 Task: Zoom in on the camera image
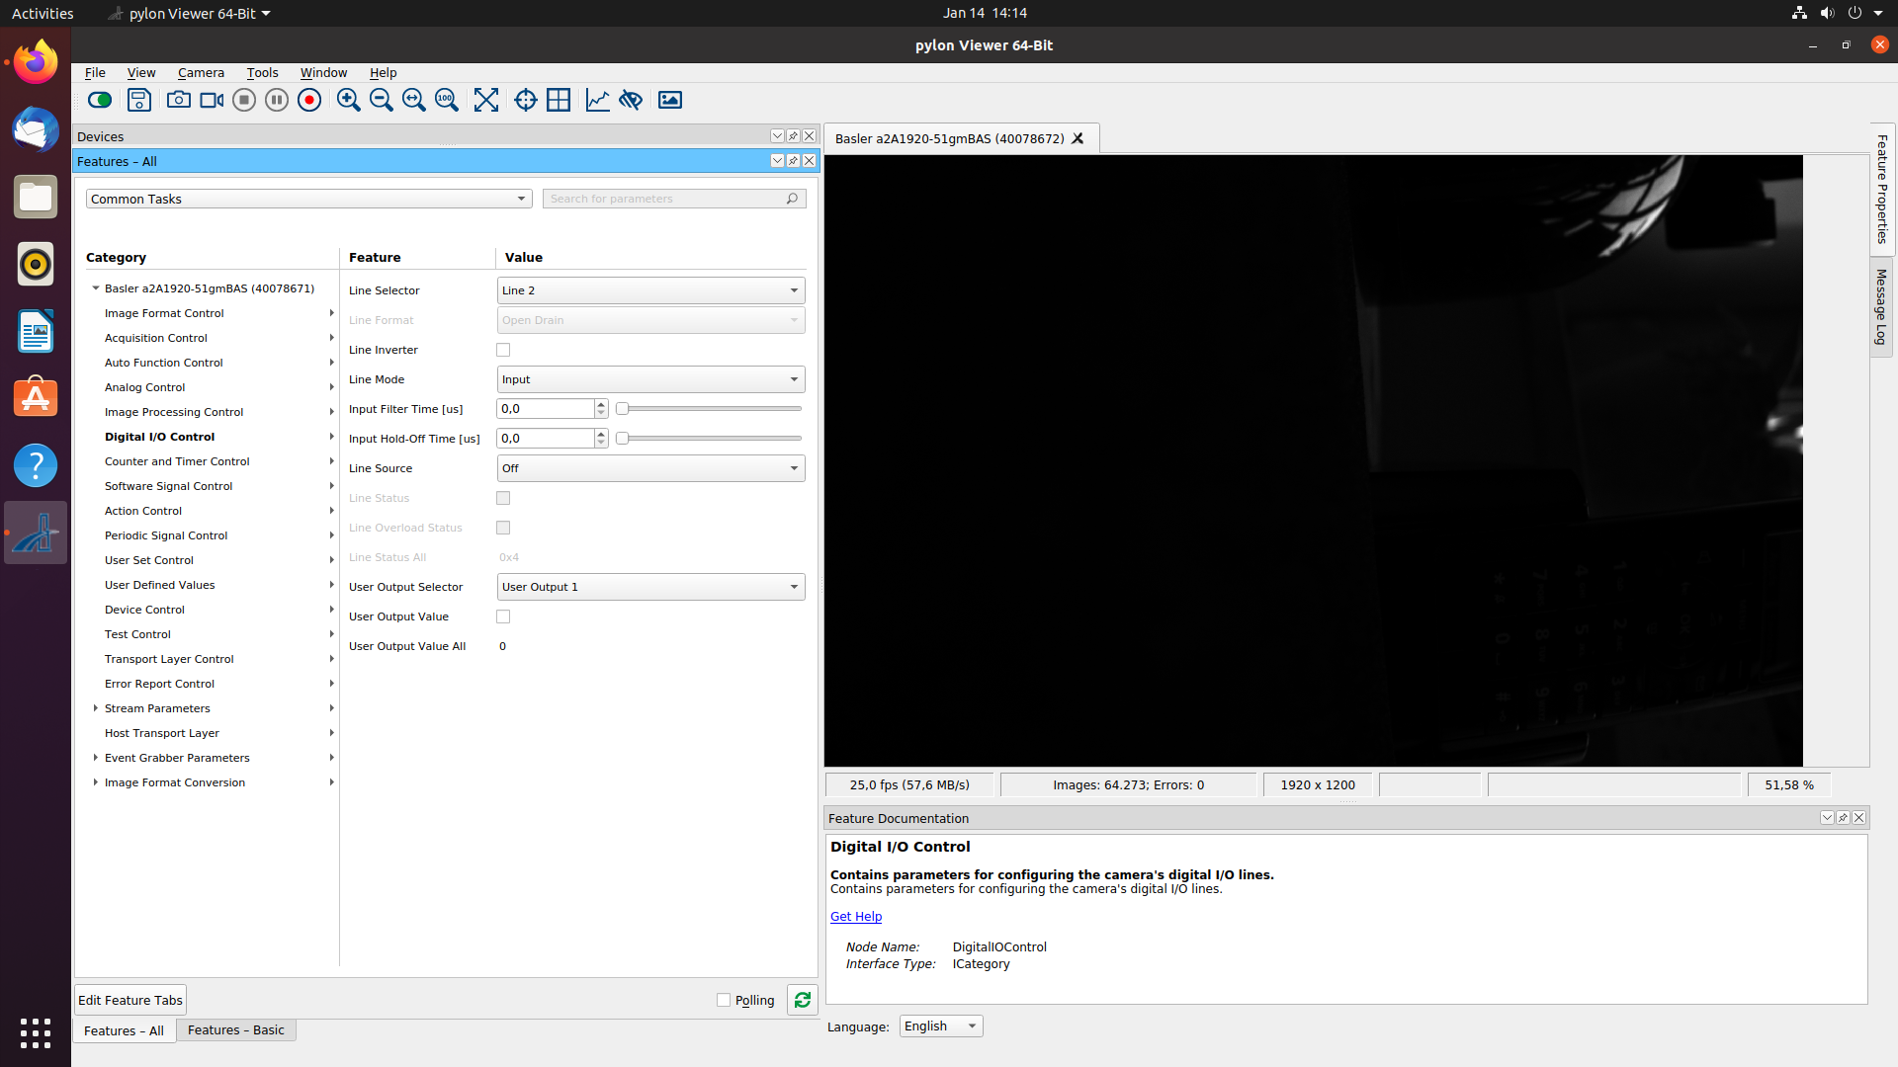[348, 100]
